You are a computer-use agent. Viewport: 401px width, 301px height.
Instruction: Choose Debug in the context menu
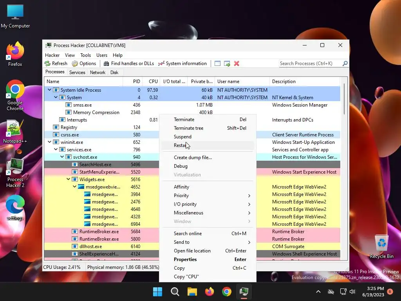pyautogui.click(x=208, y=166)
